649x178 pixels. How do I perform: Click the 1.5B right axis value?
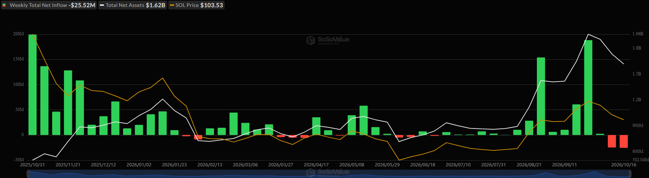(637, 74)
